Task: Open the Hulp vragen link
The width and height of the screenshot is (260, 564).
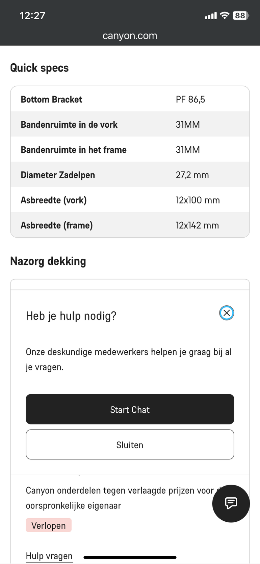Action: tap(49, 556)
